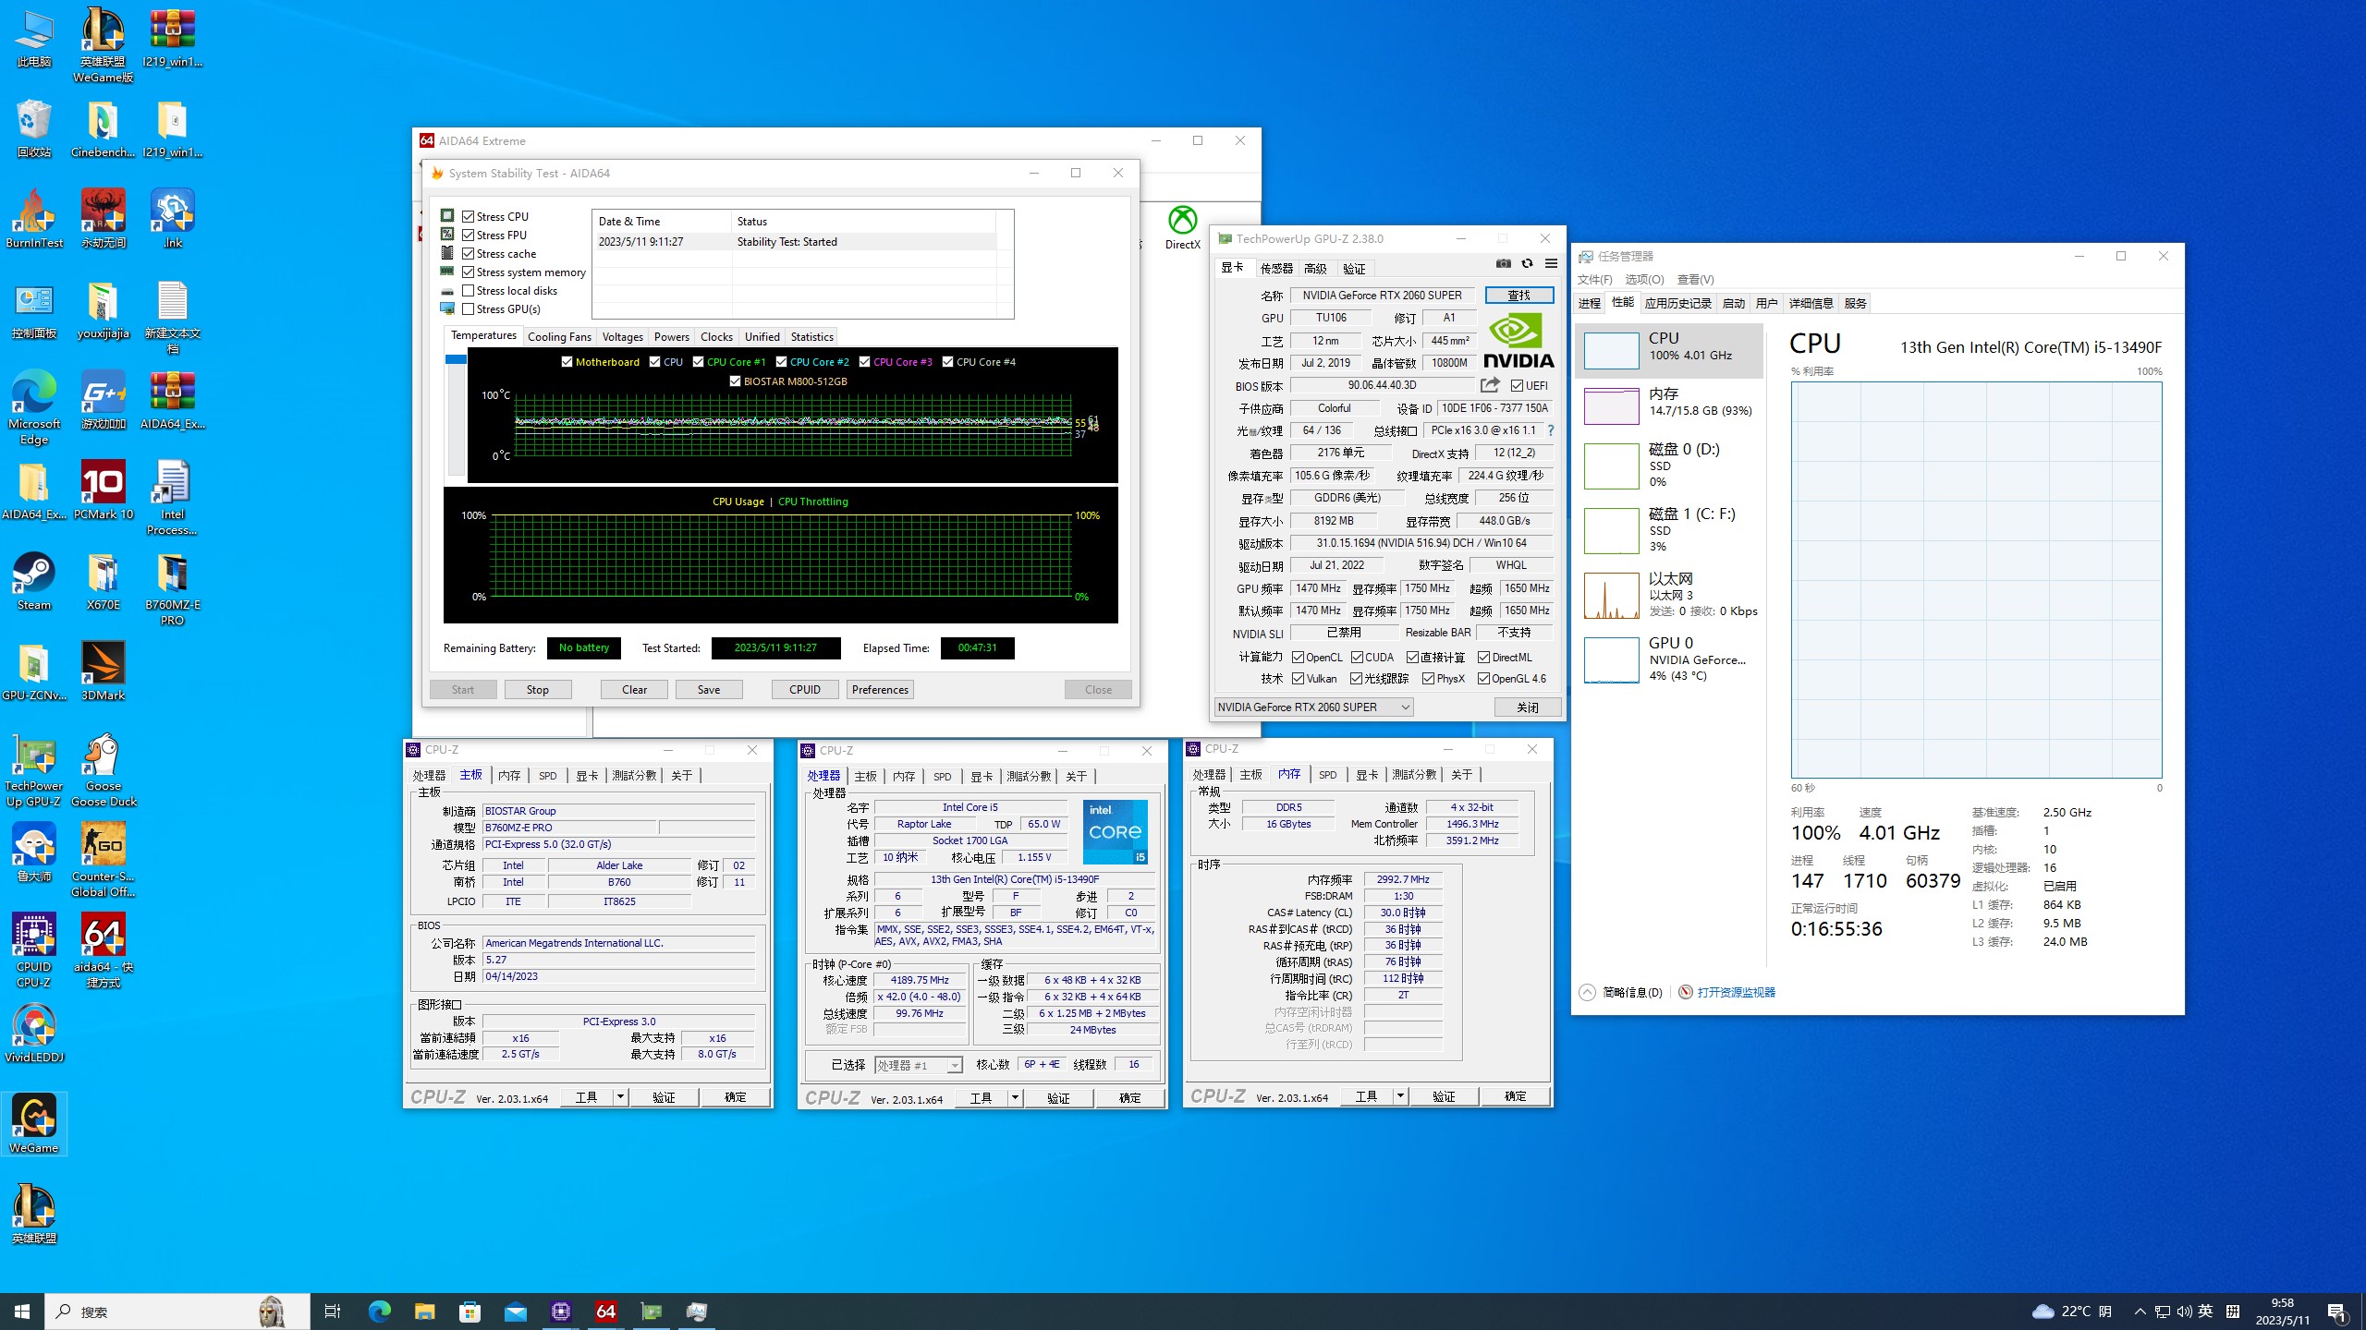Click the bus interface question mark icon
The height and width of the screenshot is (1330, 2366).
[1551, 430]
